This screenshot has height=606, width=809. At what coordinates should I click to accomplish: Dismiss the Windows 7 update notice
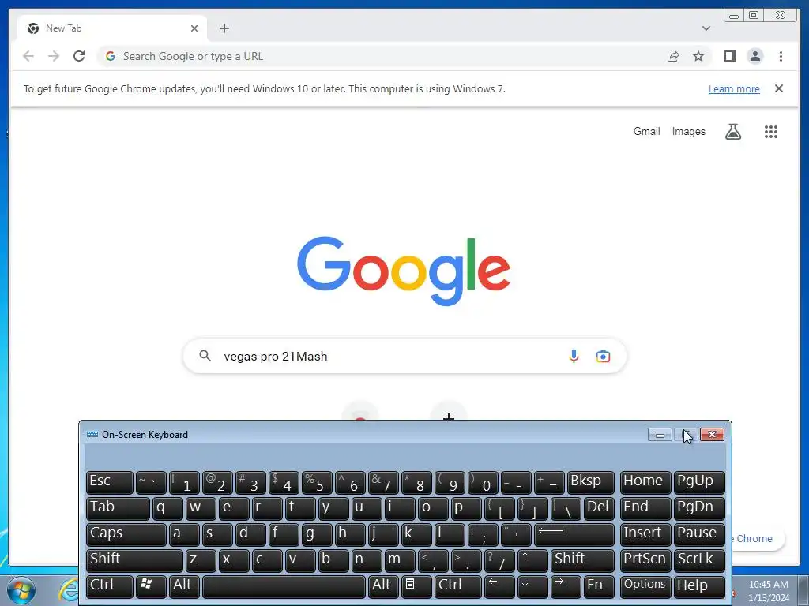pos(778,88)
